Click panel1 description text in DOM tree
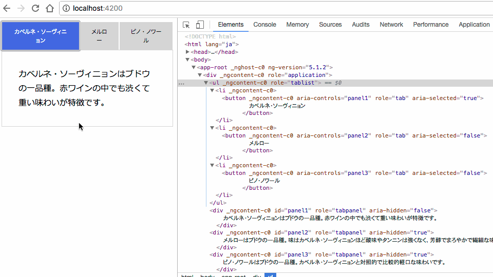 click(330, 218)
